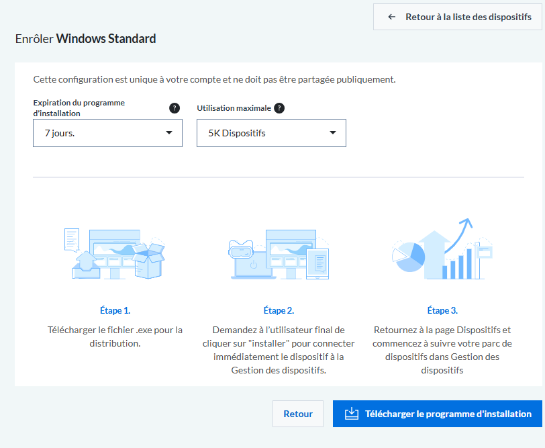The height and width of the screenshot is (448, 545).
Task: Select the Étape 1 illustration
Action: 115,254
